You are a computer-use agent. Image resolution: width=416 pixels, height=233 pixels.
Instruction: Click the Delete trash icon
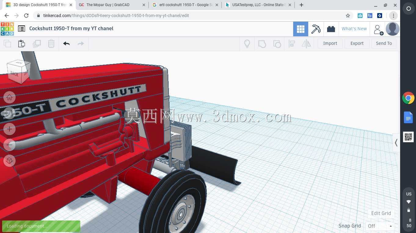(x=51, y=44)
